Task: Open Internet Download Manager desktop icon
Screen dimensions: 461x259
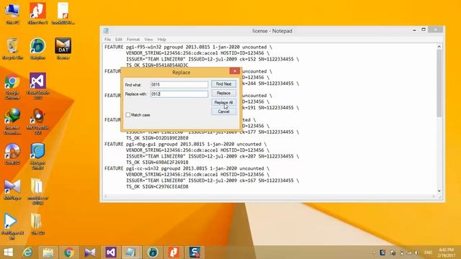Action: (x=12, y=122)
